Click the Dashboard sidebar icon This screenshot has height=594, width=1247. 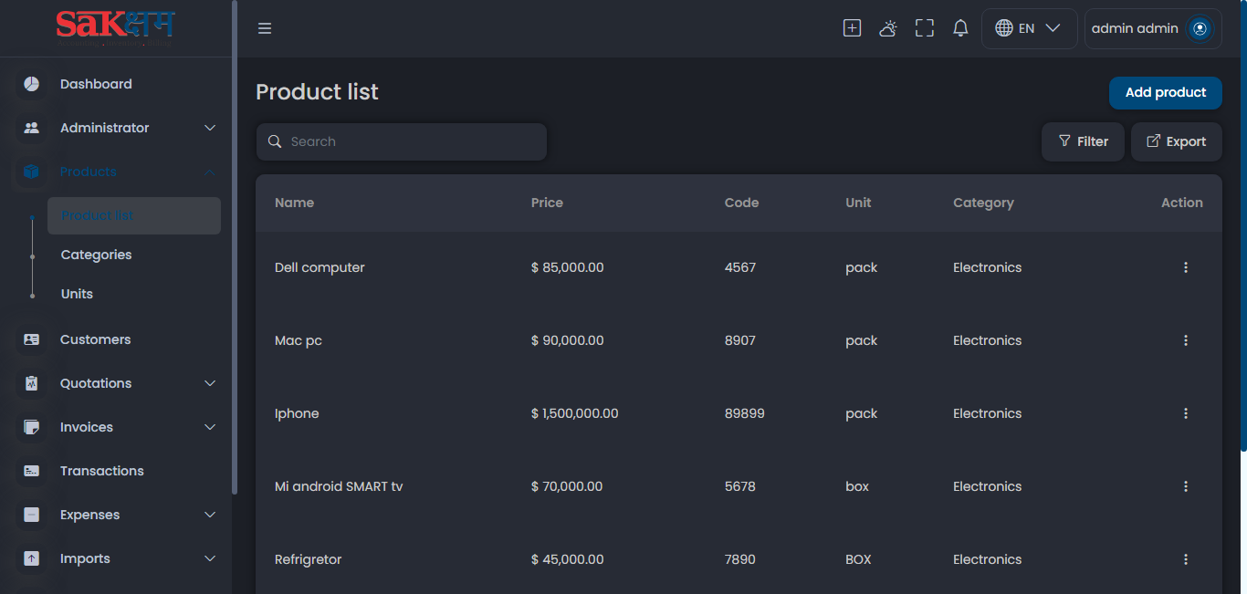click(32, 84)
